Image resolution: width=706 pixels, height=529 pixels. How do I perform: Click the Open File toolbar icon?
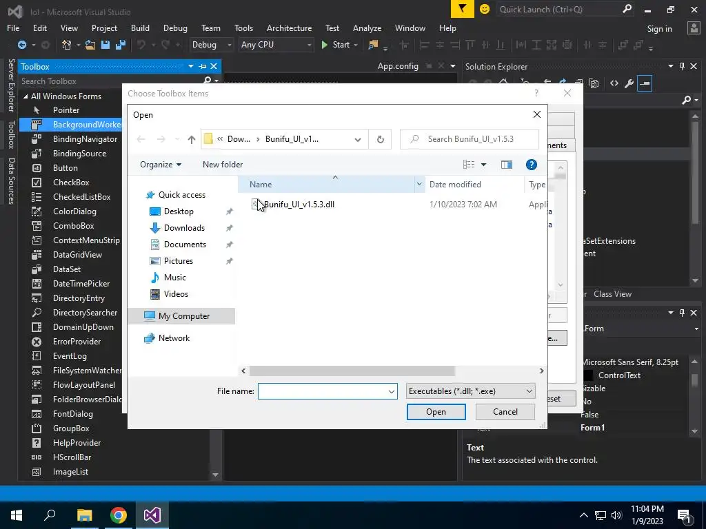(x=90, y=45)
